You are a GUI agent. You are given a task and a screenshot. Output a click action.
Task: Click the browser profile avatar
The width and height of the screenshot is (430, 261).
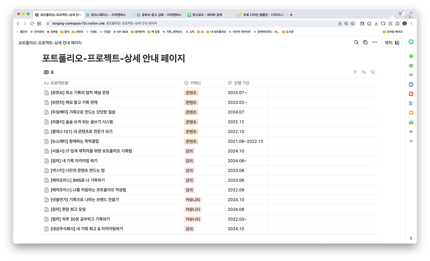(x=404, y=24)
